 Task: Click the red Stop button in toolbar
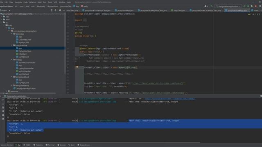255,6
